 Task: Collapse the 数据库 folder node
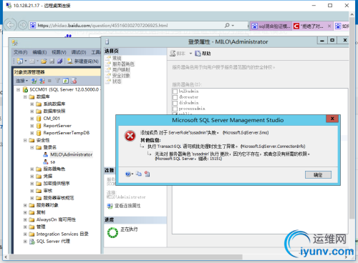(25, 96)
